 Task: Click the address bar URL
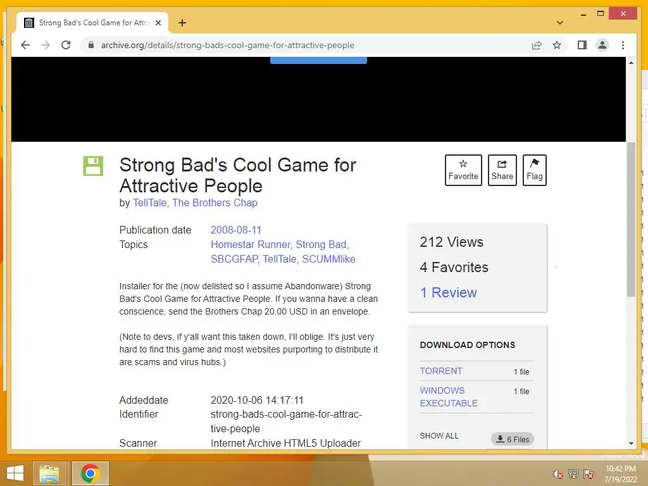click(227, 45)
